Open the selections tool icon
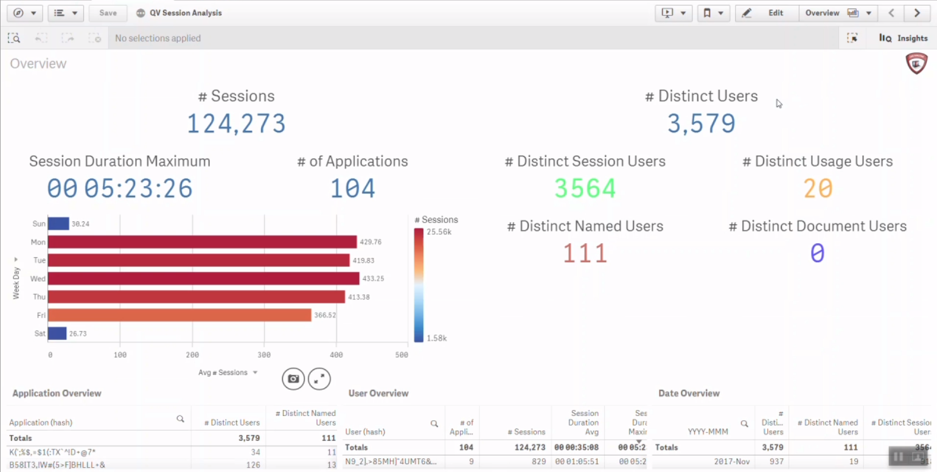 (x=852, y=38)
